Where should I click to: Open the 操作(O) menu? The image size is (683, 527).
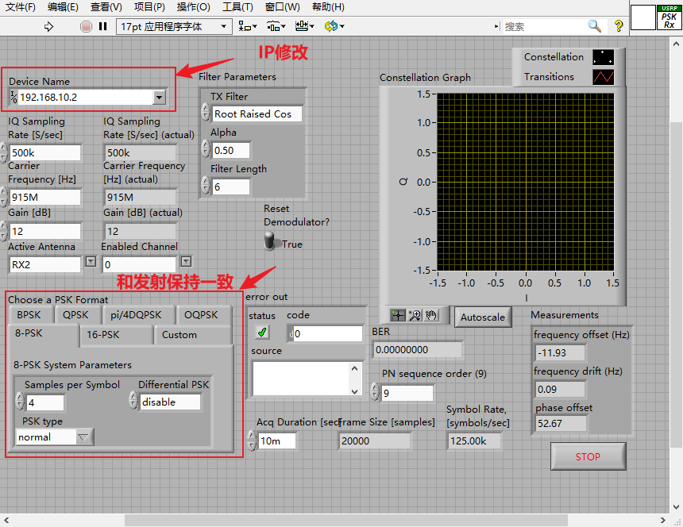194,7
